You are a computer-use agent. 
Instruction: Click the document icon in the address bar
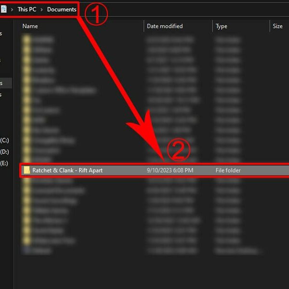pos(4,9)
